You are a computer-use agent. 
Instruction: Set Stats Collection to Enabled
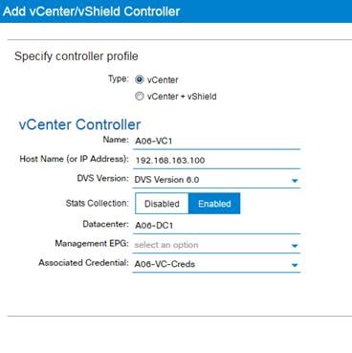[214, 204]
